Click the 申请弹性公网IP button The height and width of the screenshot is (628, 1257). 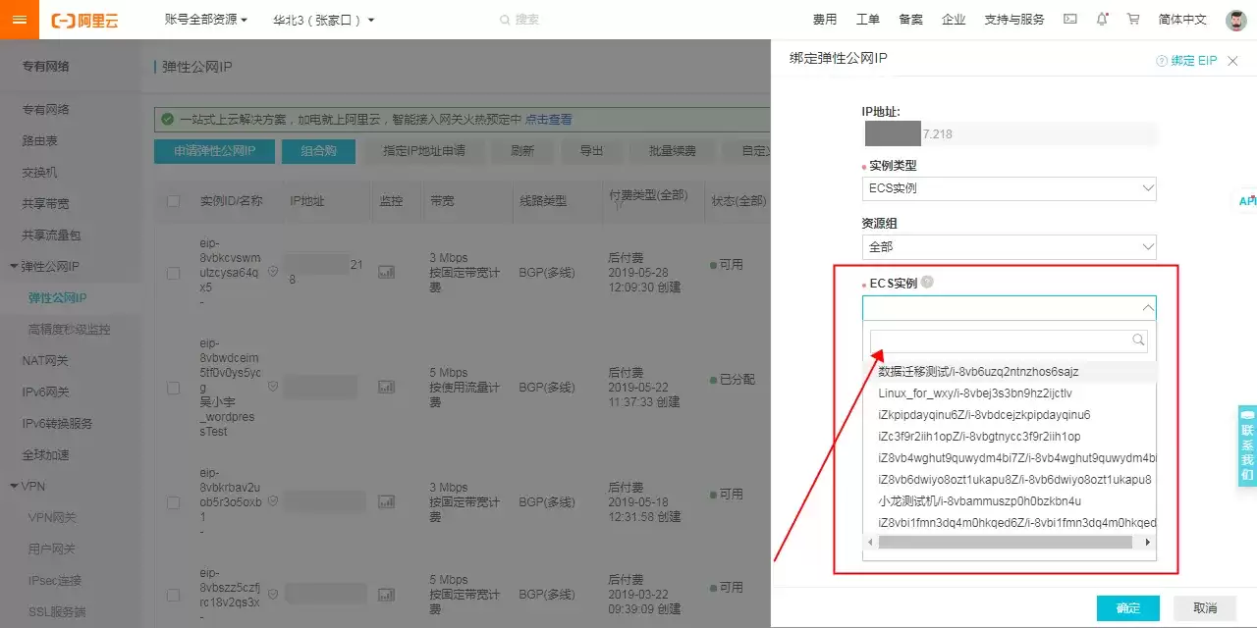point(214,151)
